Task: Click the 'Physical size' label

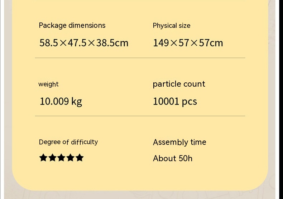Action: 172,26
